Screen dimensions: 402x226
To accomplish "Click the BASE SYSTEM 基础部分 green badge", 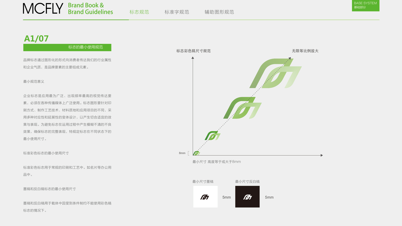I will coord(366,6).
